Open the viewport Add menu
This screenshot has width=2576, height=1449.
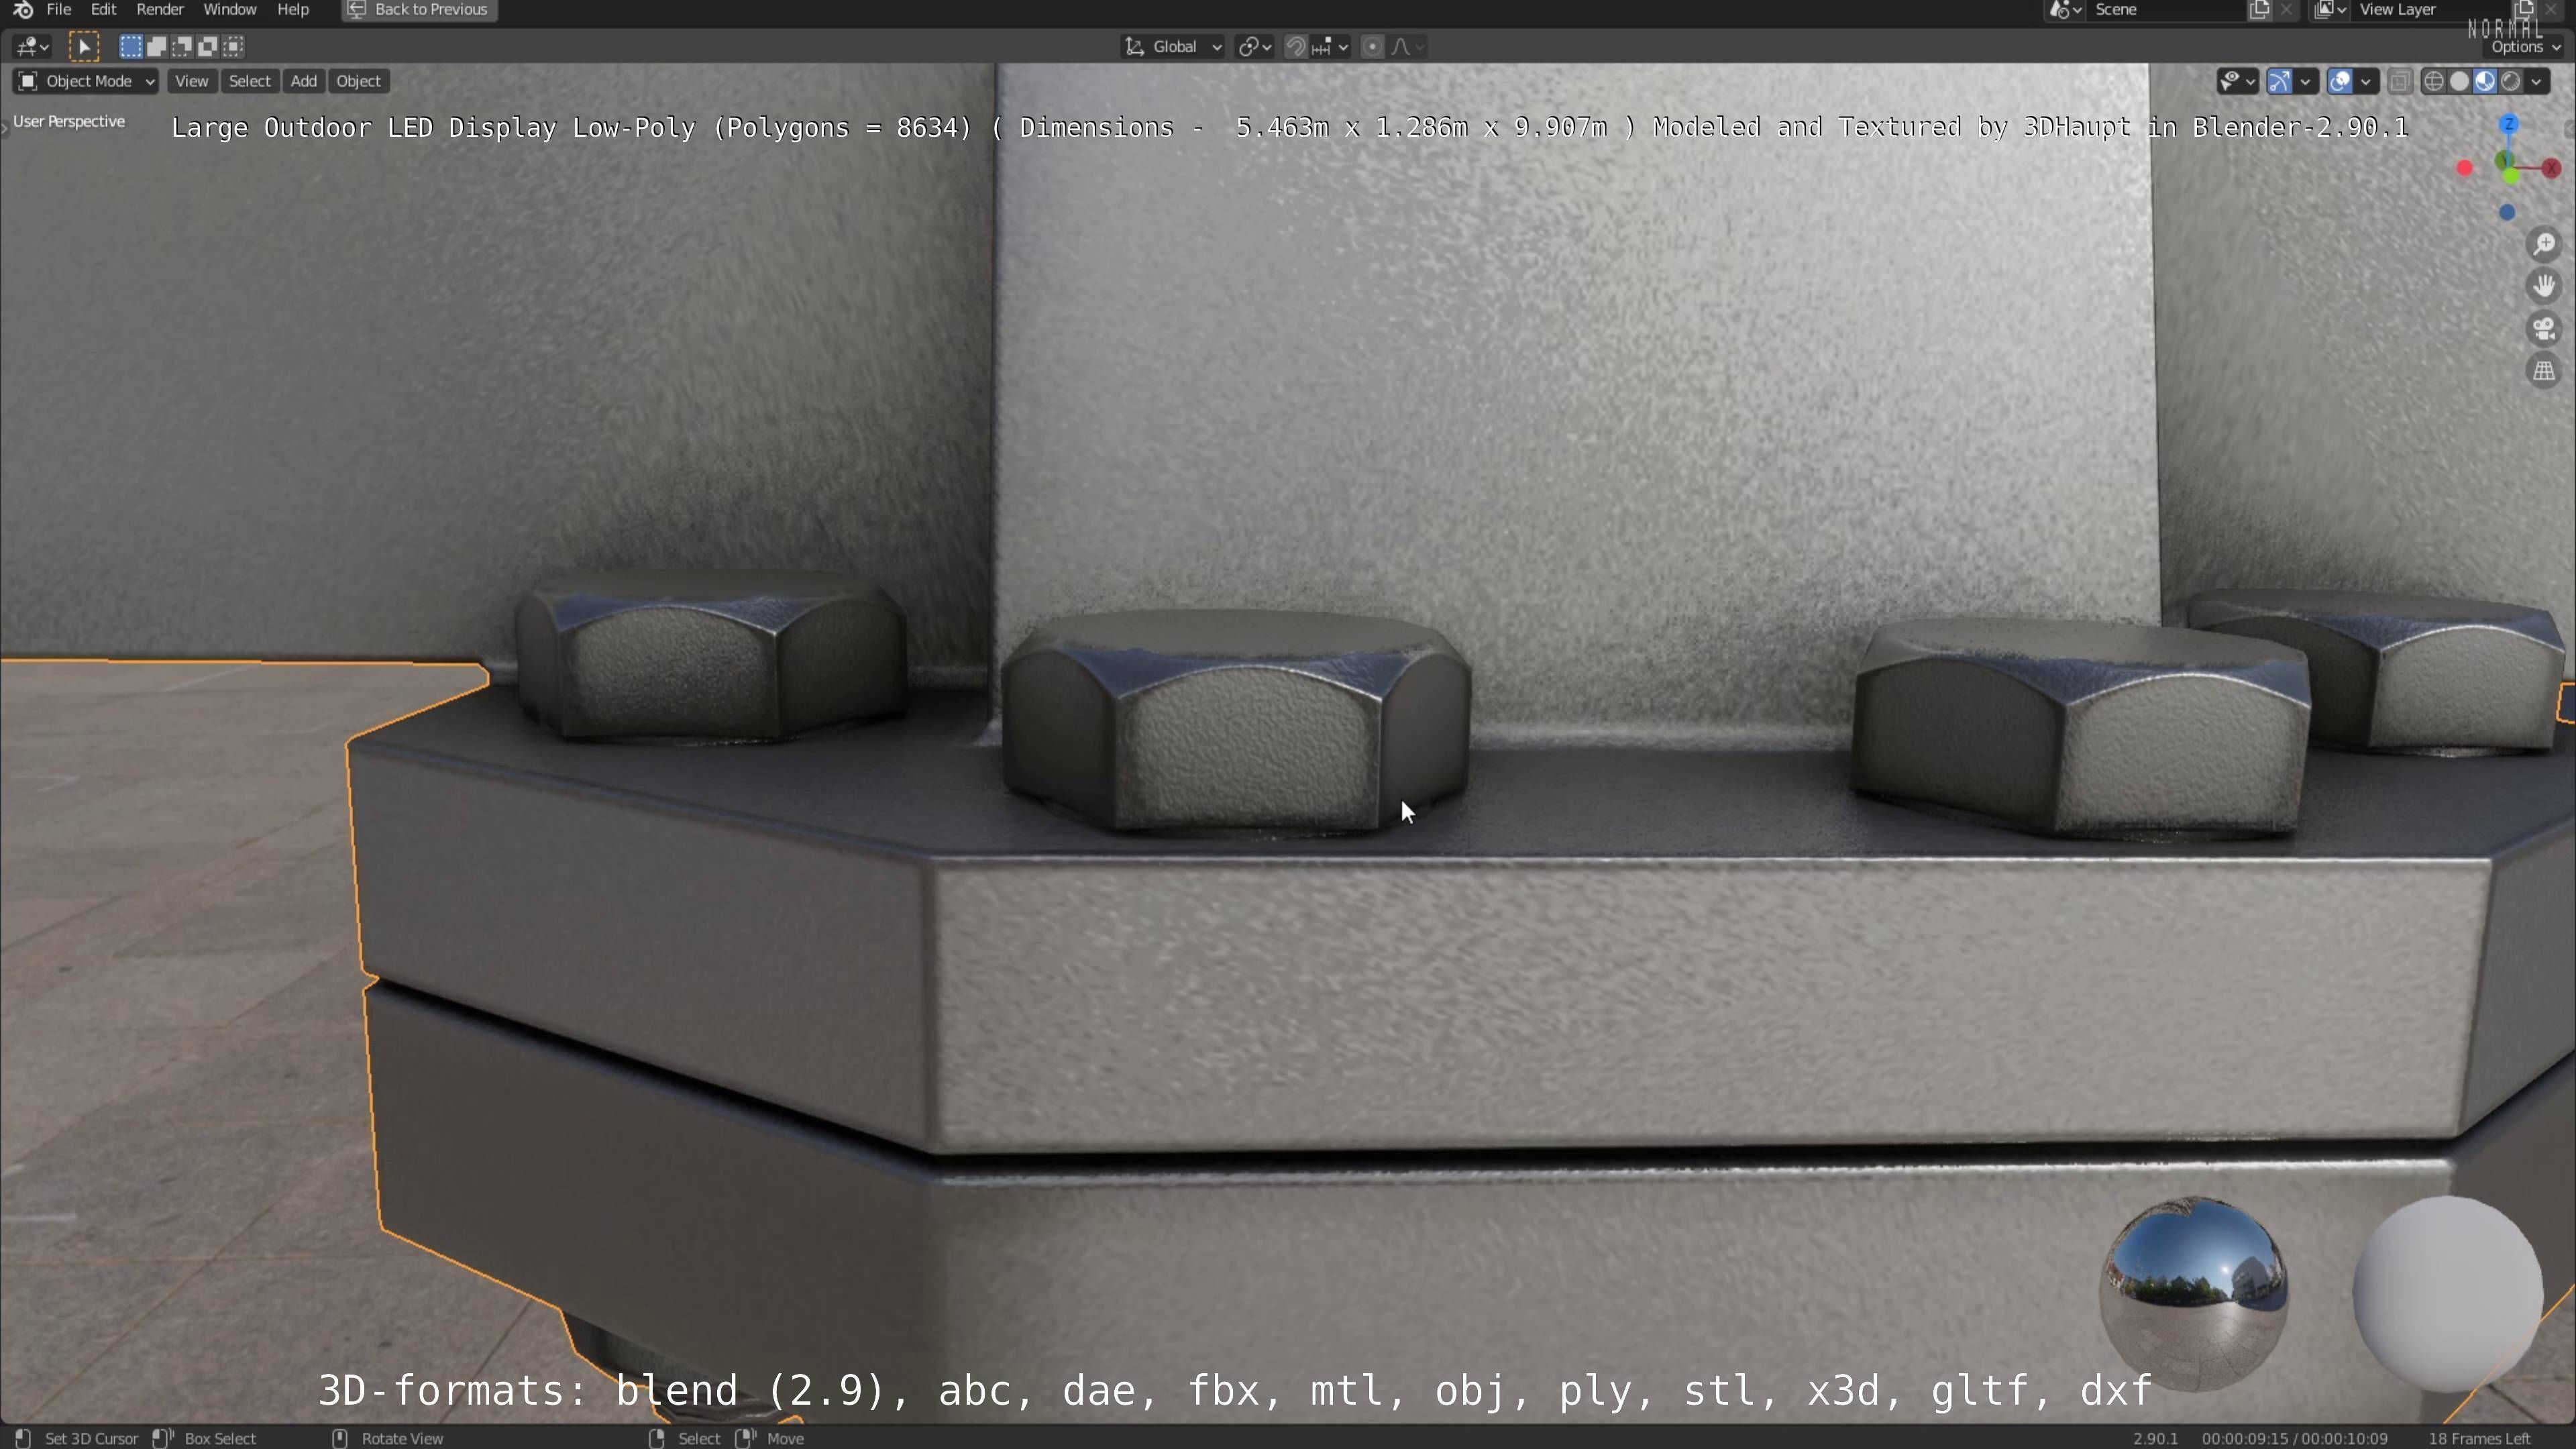(303, 81)
